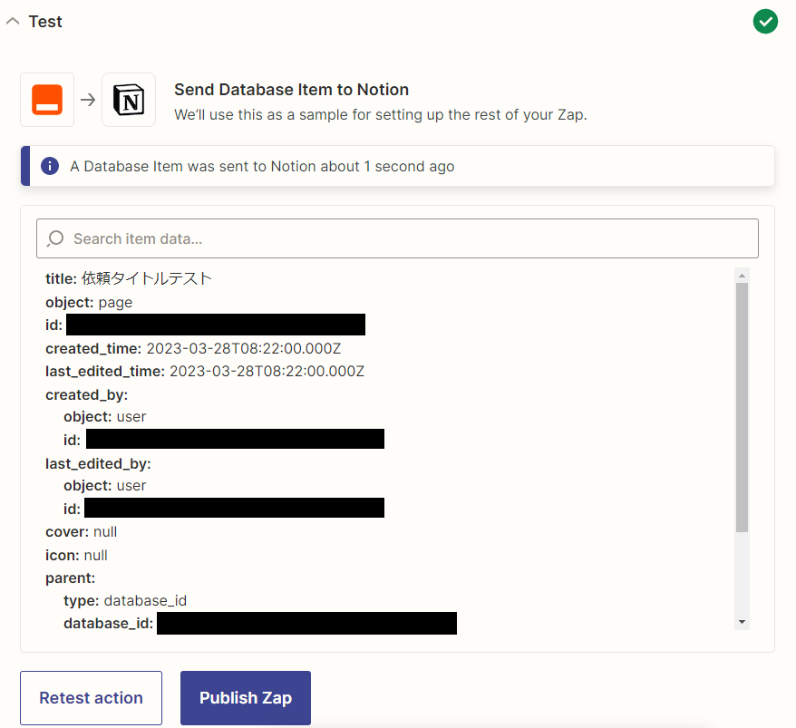Collapse the Test section chevron
This screenshot has width=796, height=728.
click(x=13, y=22)
